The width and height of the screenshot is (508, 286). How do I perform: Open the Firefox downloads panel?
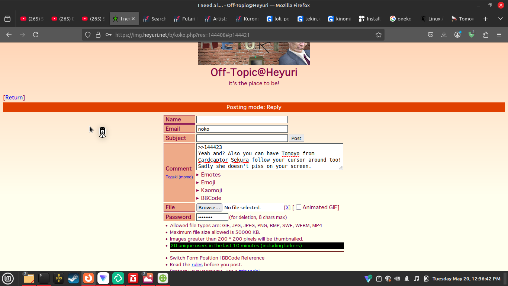444,35
